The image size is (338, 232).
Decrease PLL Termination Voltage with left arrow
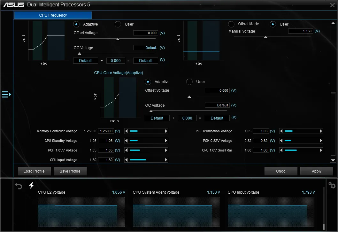(x=281, y=131)
